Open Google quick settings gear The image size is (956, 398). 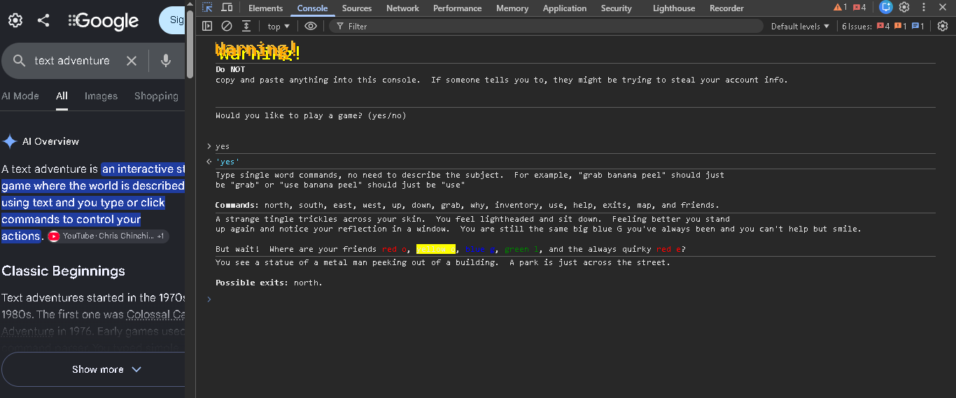(15, 20)
